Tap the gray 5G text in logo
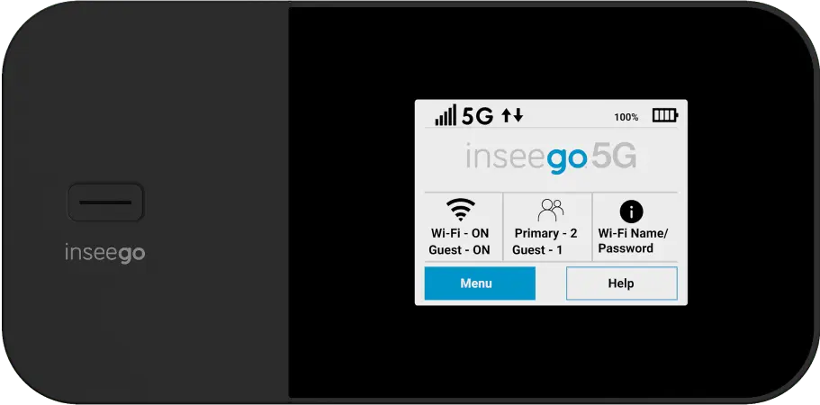Screen dimensions: 820x405 tap(614, 157)
